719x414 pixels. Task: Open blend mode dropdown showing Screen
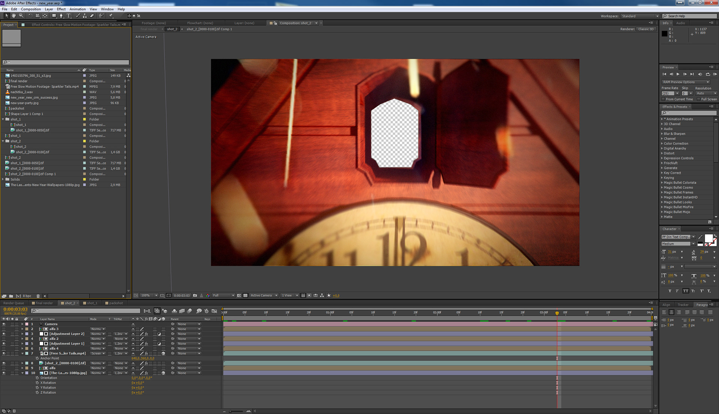(x=98, y=353)
